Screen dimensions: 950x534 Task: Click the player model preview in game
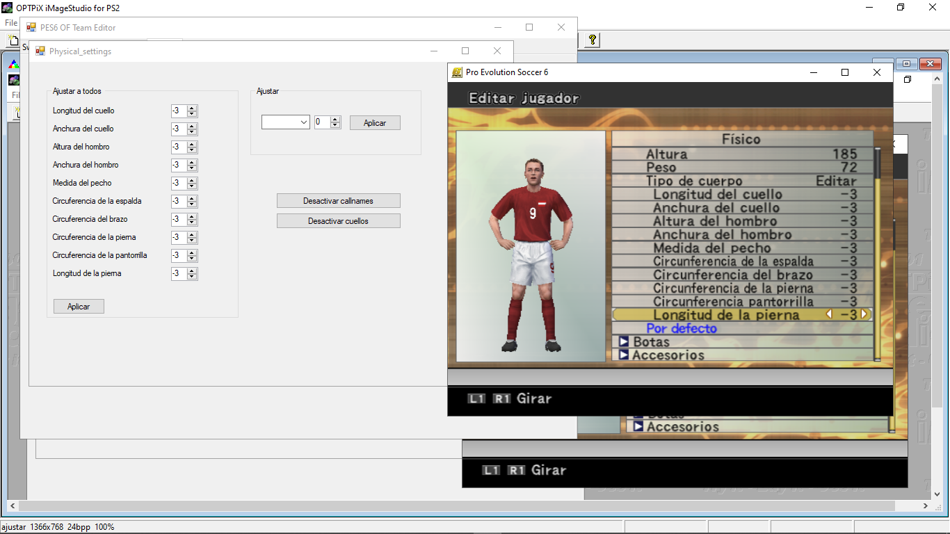click(x=531, y=246)
